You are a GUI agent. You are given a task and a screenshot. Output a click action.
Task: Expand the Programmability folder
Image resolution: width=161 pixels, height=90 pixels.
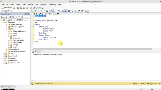(9, 40)
